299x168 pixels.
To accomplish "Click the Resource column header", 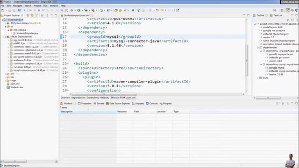I will point(125,112).
